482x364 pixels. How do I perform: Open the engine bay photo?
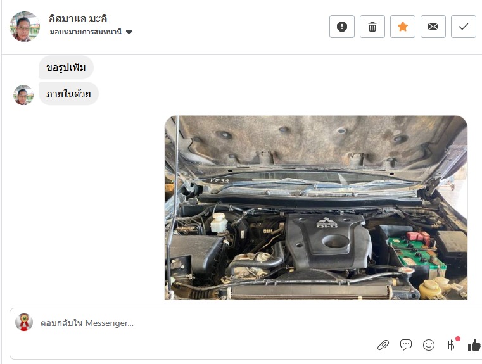[x=316, y=208]
